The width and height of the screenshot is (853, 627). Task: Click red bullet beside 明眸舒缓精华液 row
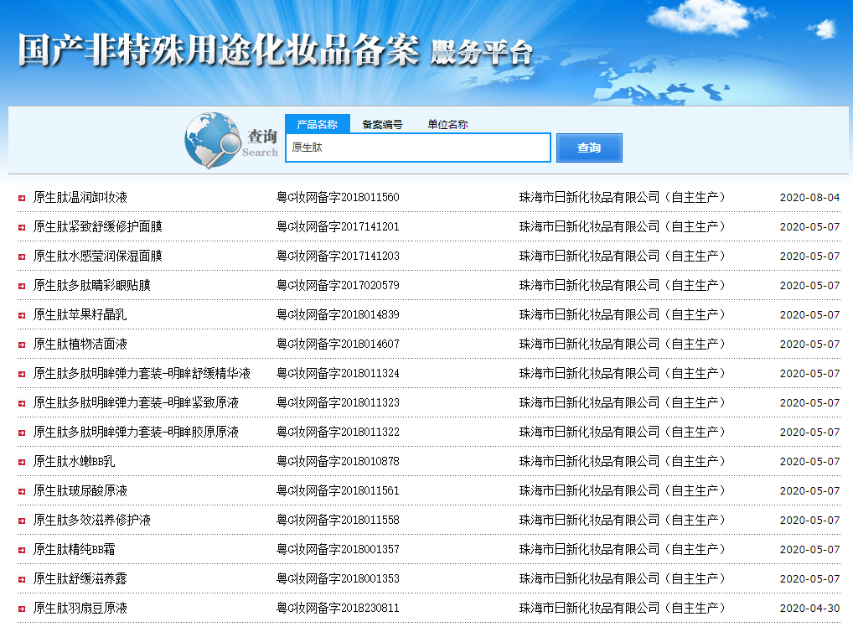tap(22, 375)
